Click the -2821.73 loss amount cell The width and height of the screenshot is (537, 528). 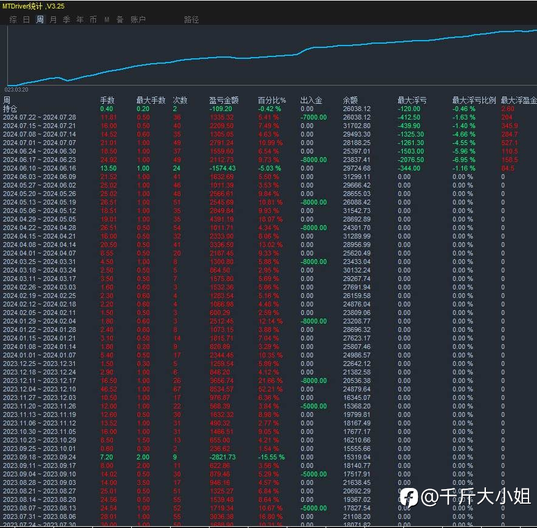[223, 457]
